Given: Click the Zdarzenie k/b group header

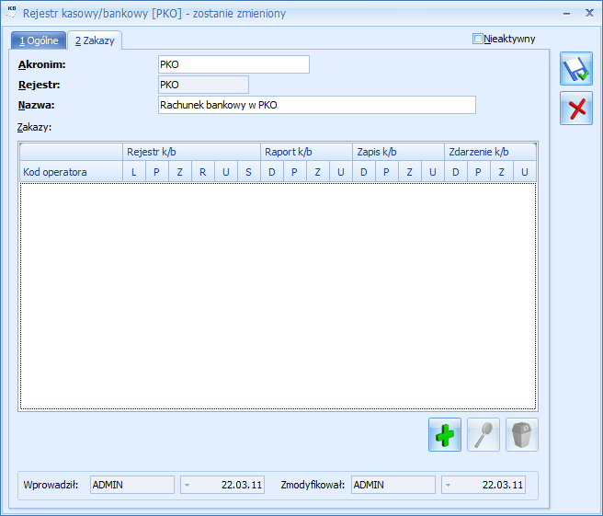Looking at the screenshot, I should pos(490,152).
